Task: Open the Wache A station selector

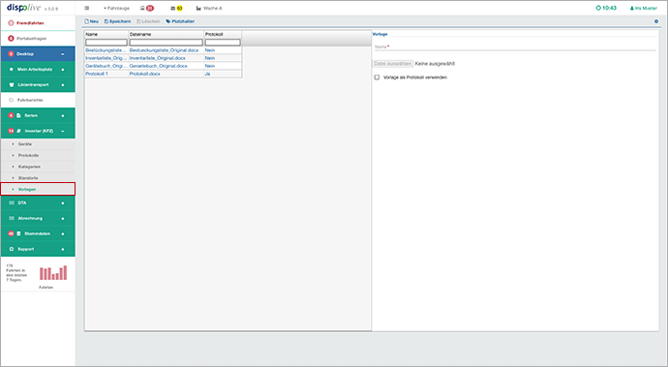Action: 209,8
